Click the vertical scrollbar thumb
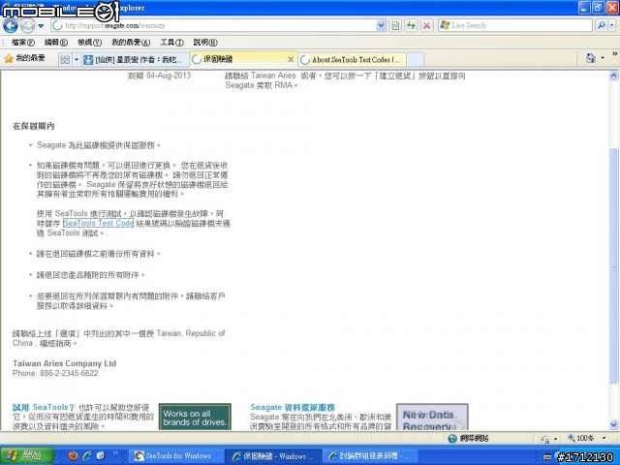 (613, 265)
